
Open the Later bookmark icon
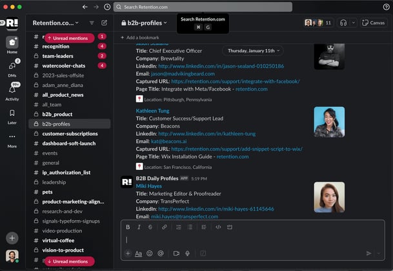pyautogui.click(x=12, y=113)
